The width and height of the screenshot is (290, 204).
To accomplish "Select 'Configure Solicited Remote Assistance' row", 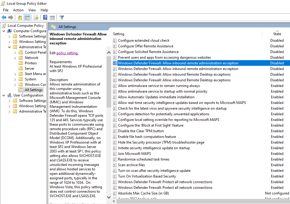I will [x=201, y=52].
